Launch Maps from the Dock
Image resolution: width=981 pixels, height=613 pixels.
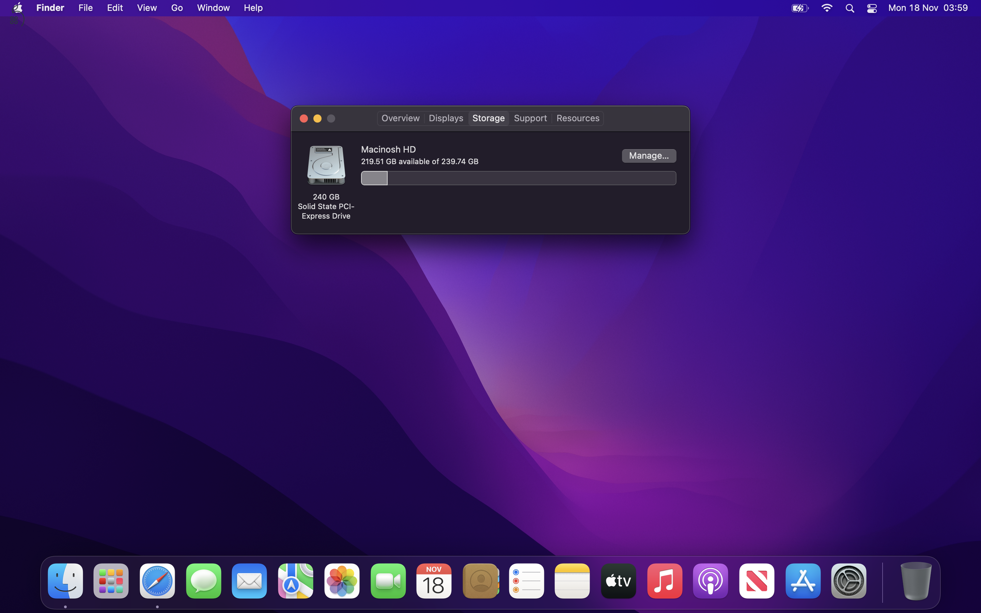click(296, 581)
